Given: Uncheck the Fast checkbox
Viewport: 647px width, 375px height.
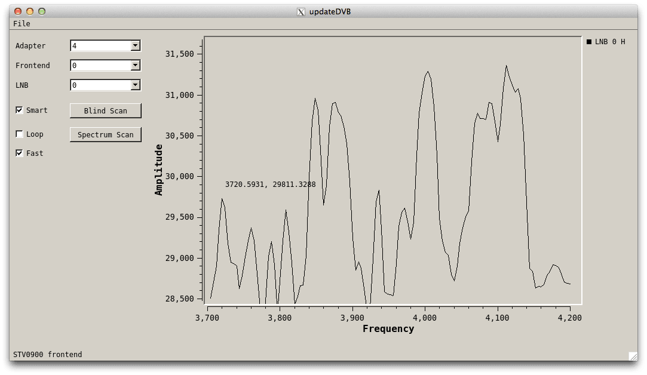Looking at the screenshot, I should pyautogui.click(x=20, y=153).
